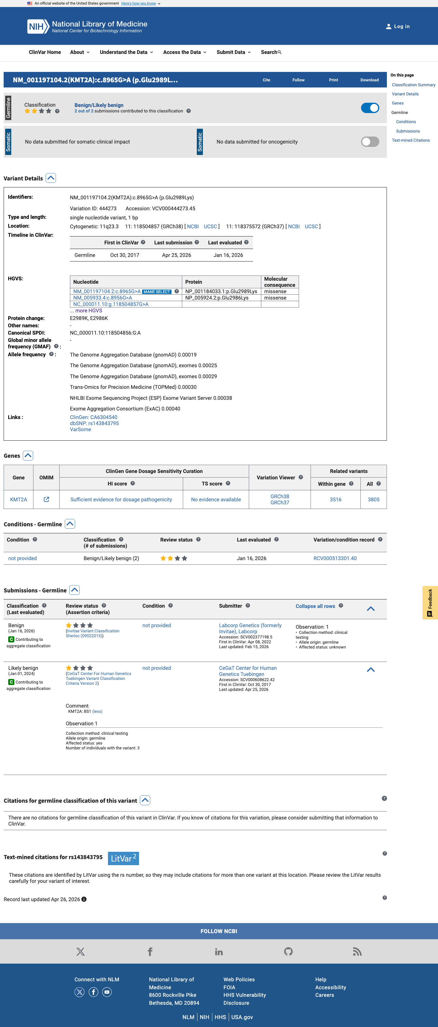The height and width of the screenshot is (1027, 438).
Task: Collapse the Submissions - Germline section
Action: [75, 590]
